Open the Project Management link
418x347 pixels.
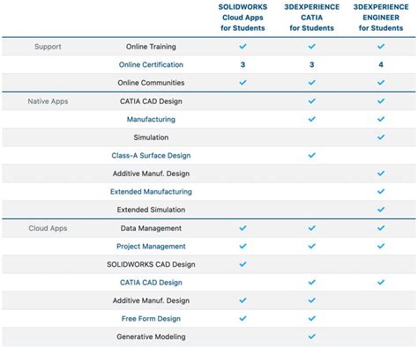[x=151, y=246]
